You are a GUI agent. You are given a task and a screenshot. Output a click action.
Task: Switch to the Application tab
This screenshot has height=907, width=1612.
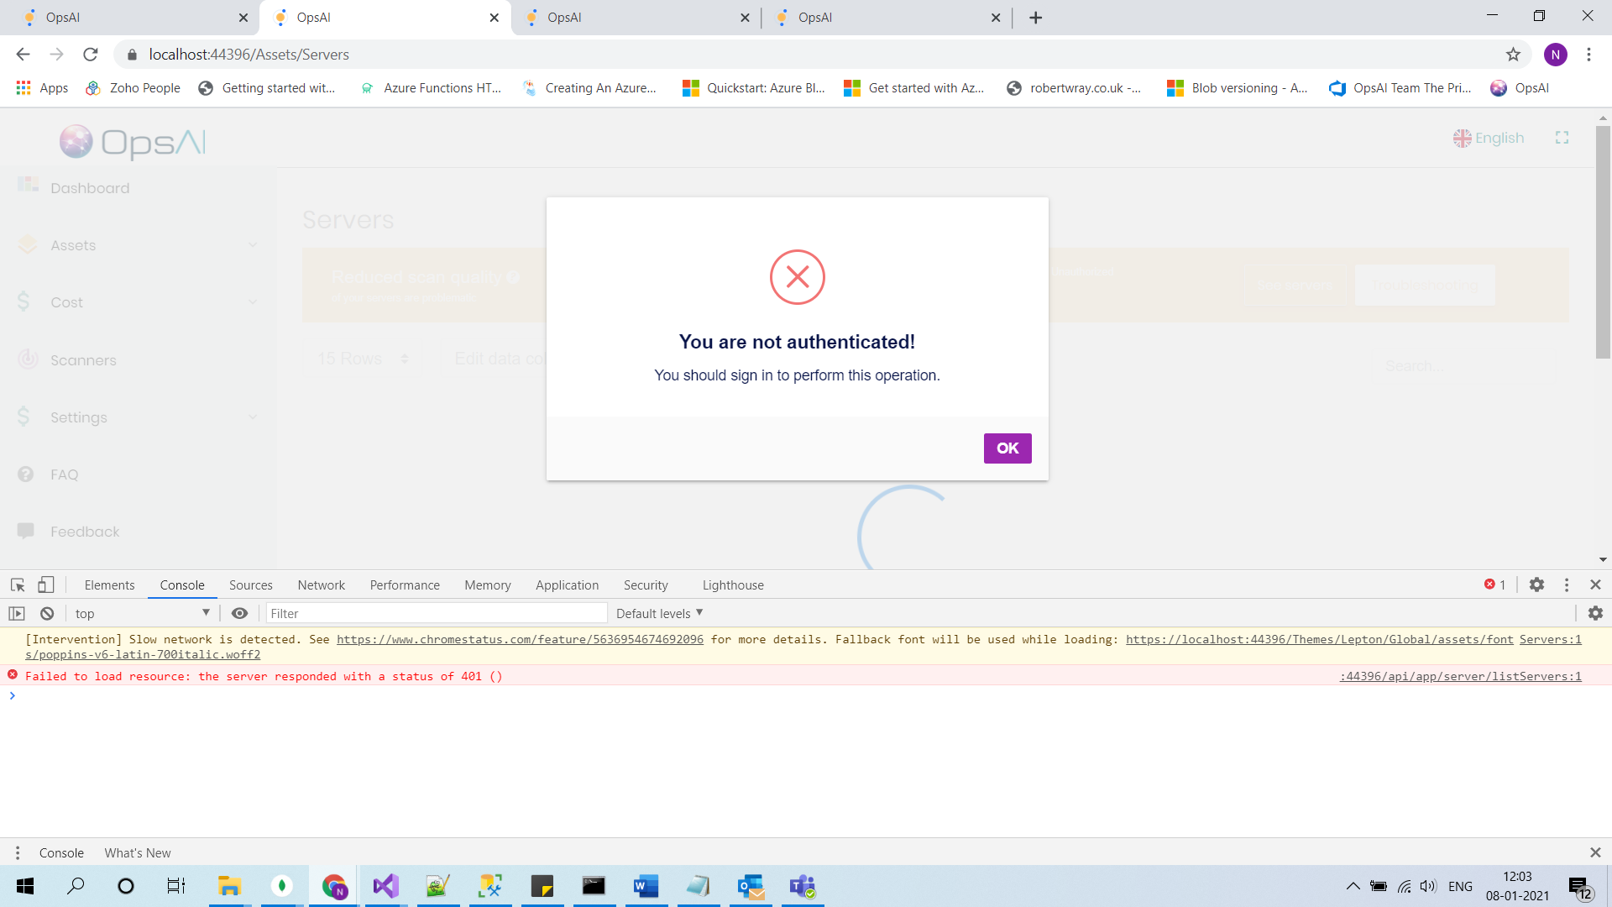567,585
